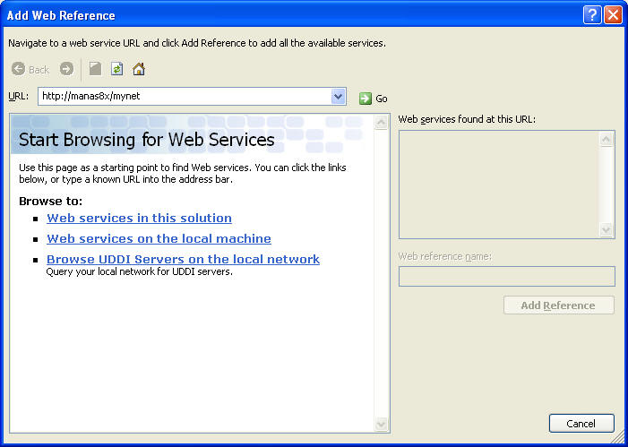Click the Help question mark button
This screenshot has width=628, height=447.
click(592, 15)
